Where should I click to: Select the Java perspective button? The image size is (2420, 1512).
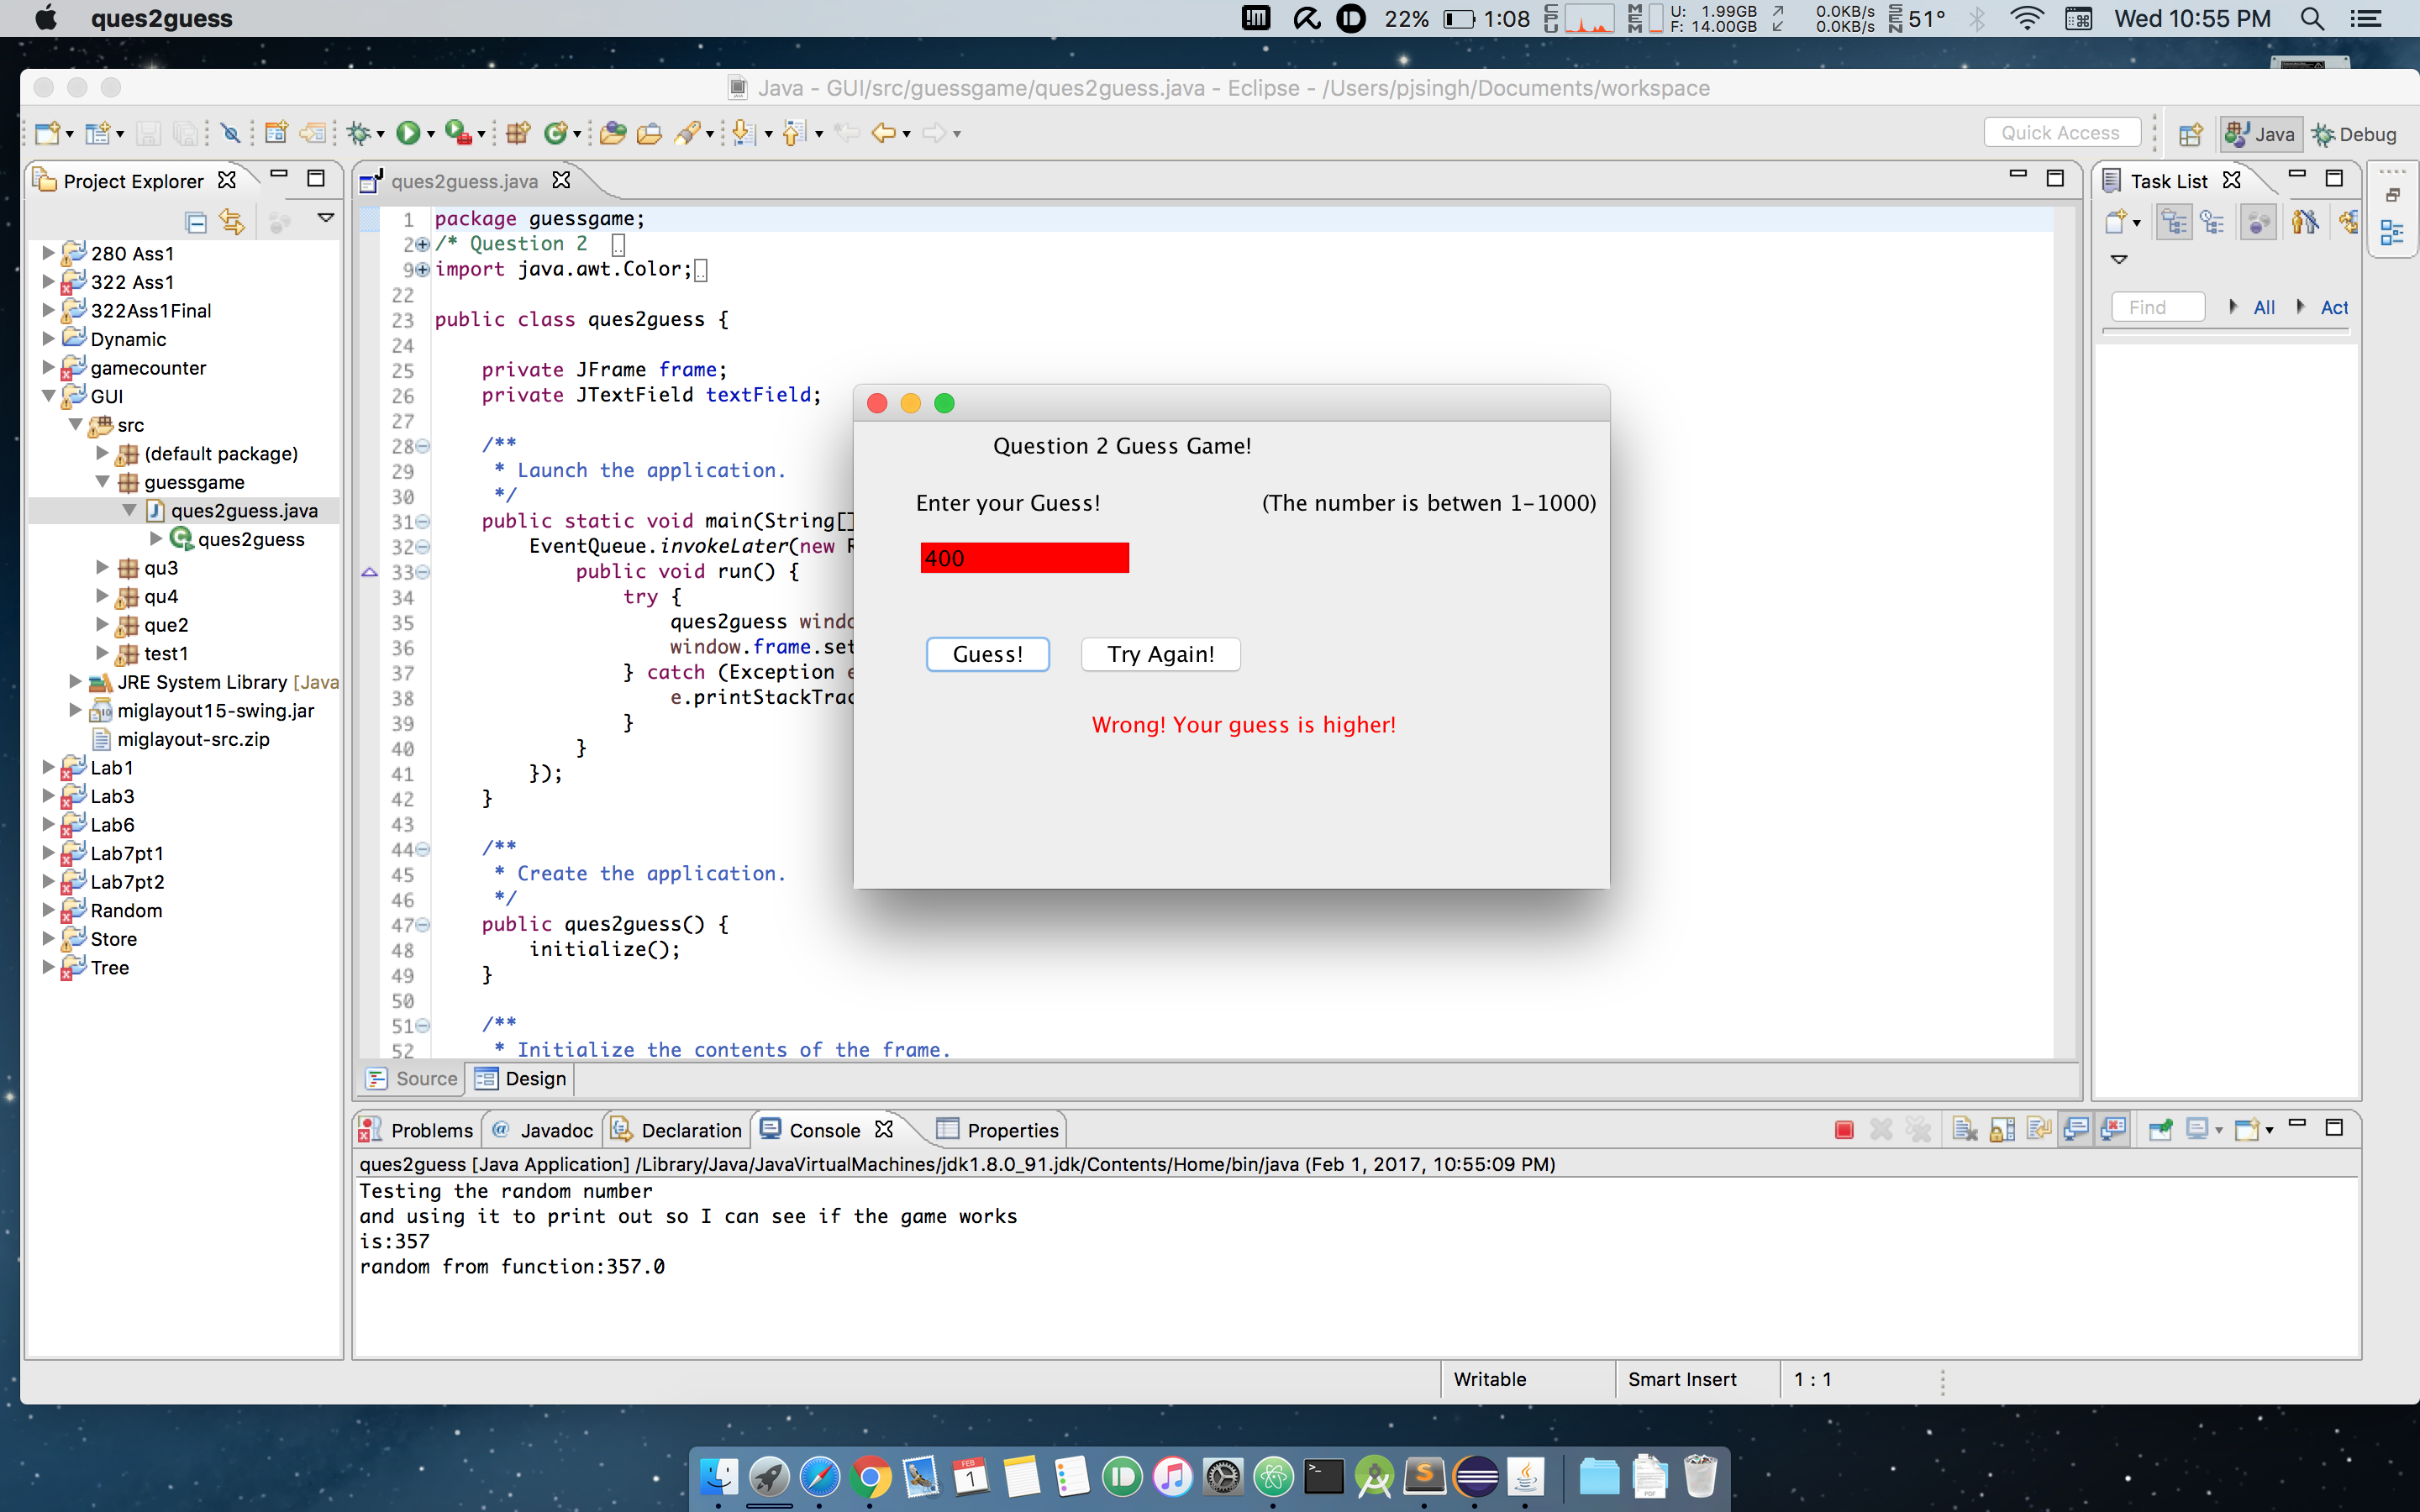(x=2260, y=134)
